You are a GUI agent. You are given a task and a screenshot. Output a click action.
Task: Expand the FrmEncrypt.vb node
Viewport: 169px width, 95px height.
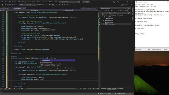(x=104, y=24)
